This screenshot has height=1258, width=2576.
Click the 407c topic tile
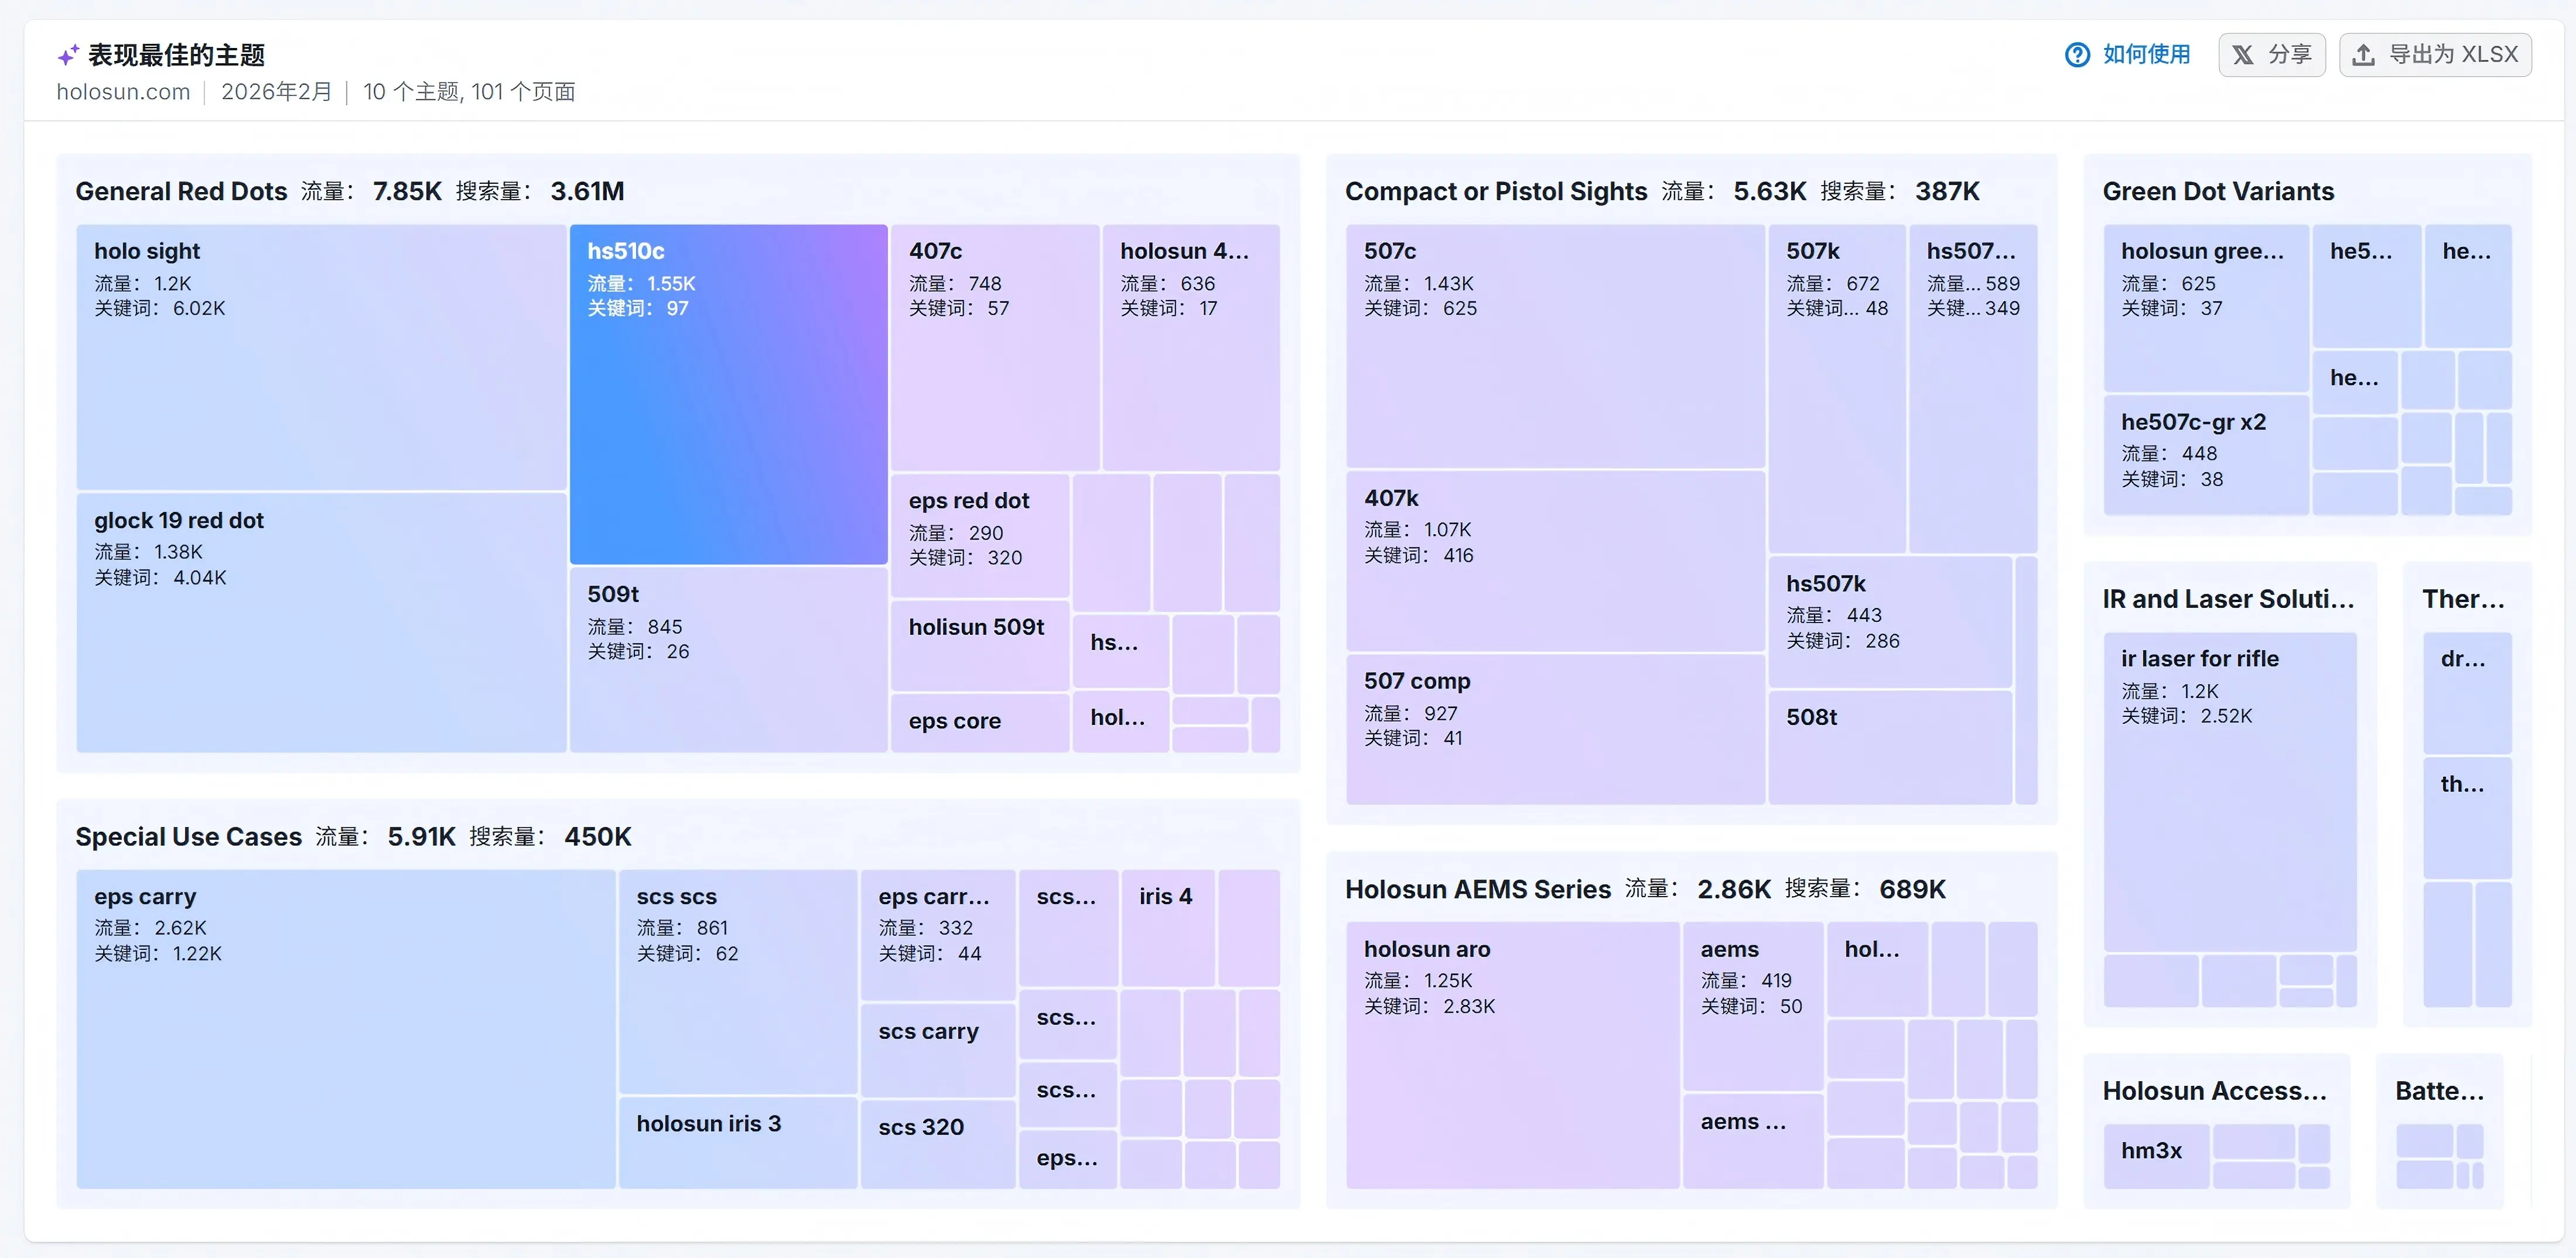point(994,347)
